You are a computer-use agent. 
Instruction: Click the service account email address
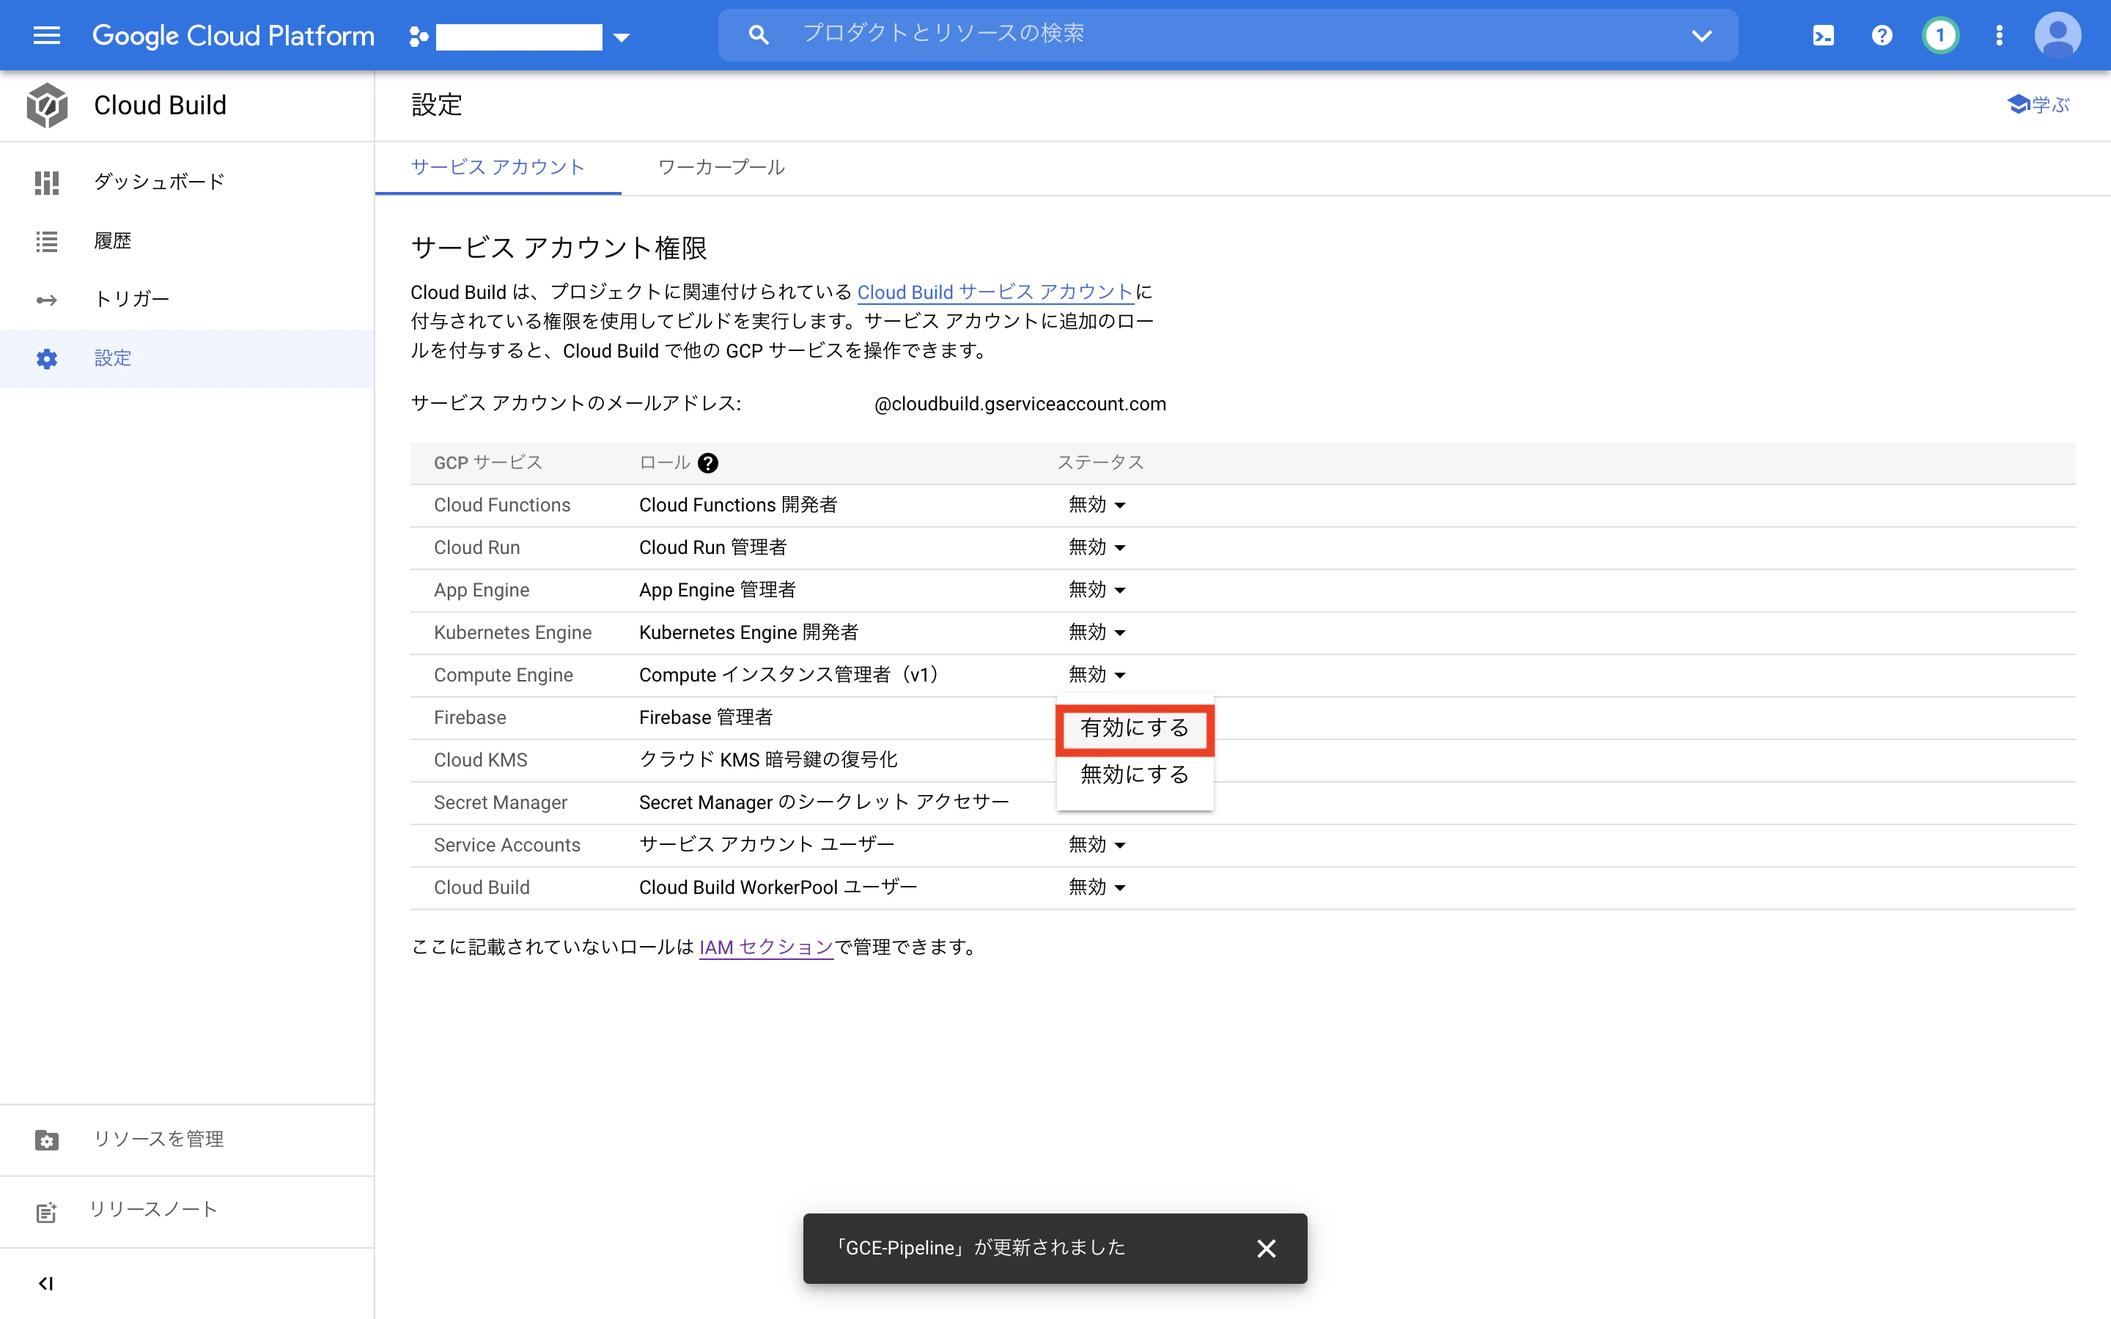(1020, 404)
